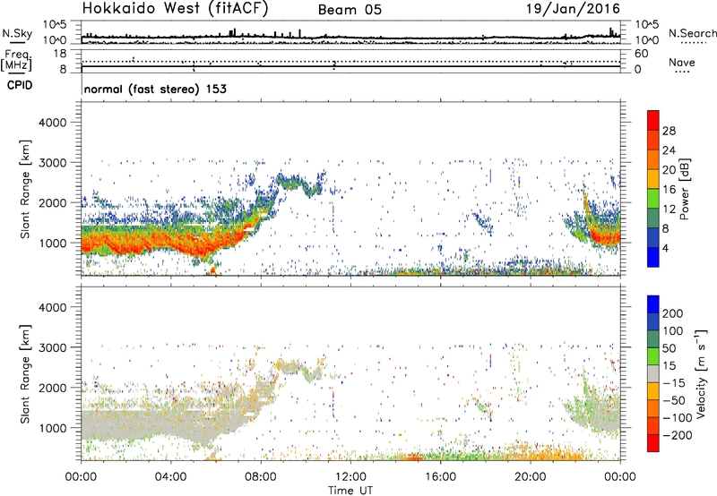This screenshot has width=717, height=496.
Task: Click the orange velocity echoes near 20:00
Action: click(542, 454)
